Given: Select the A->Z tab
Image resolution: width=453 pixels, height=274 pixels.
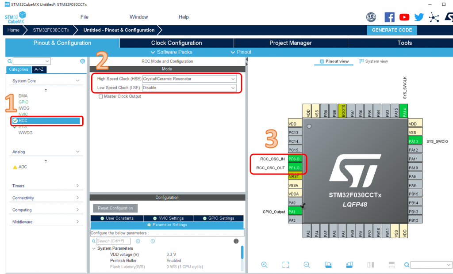Looking at the screenshot, I should pyautogui.click(x=39, y=69).
